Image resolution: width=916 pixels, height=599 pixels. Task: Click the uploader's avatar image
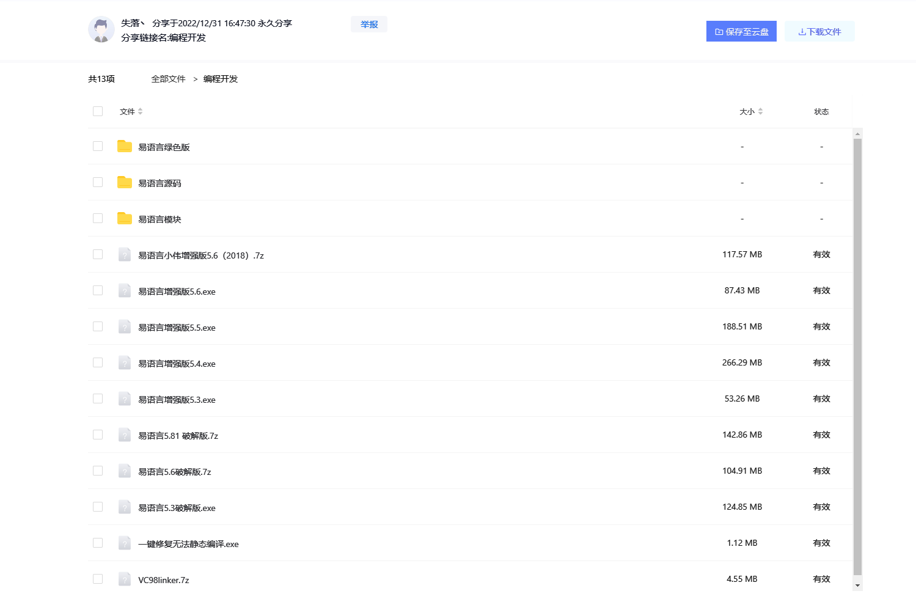pos(101,29)
